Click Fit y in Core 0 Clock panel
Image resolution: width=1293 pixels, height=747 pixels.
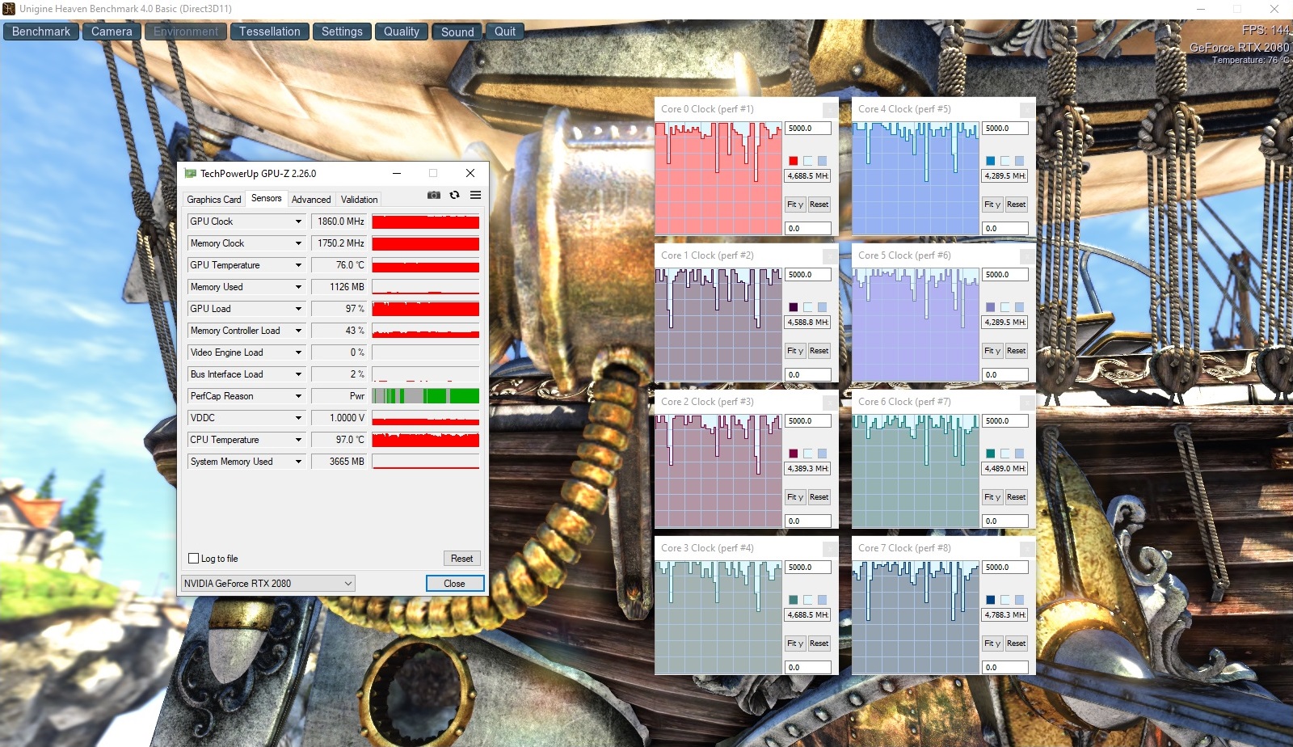click(x=795, y=205)
